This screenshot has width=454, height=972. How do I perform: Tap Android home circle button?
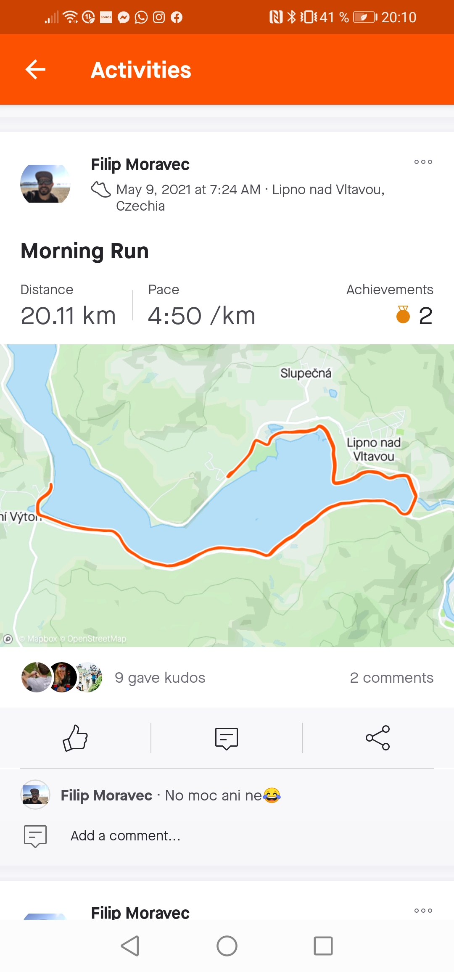(x=227, y=946)
